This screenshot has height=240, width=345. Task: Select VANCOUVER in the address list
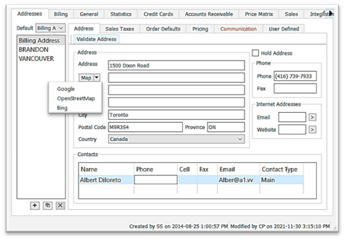tap(41, 59)
